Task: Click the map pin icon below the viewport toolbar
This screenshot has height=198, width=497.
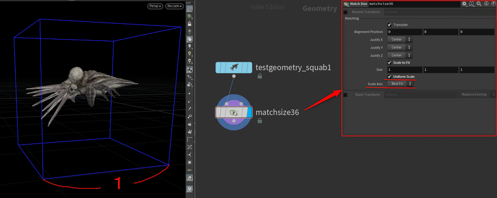Action: click(190, 189)
